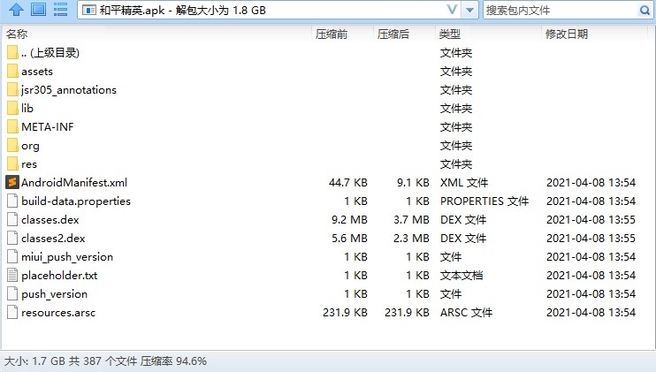Image resolution: width=656 pixels, height=372 pixels.
Task: Click the V checkmark icon in path bar
Action: [x=452, y=10]
